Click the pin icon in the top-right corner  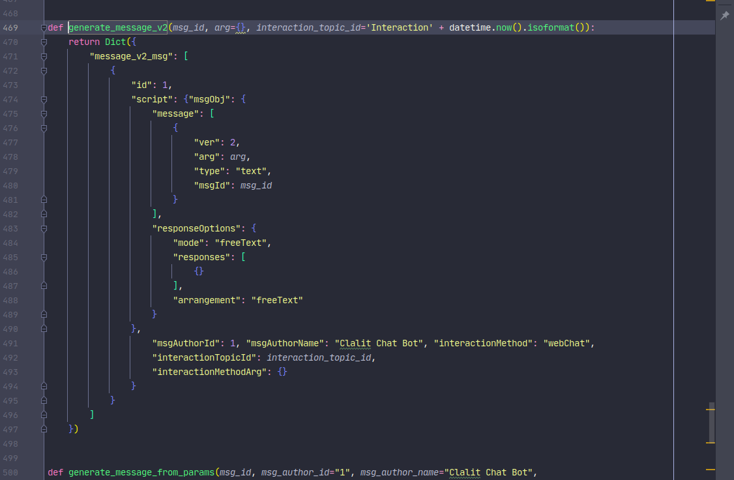click(x=725, y=16)
